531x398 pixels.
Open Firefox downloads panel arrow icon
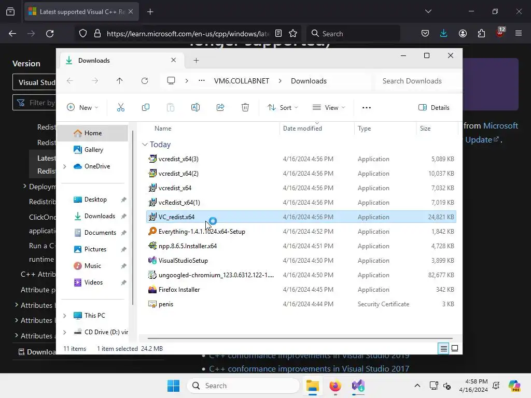[444, 34]
